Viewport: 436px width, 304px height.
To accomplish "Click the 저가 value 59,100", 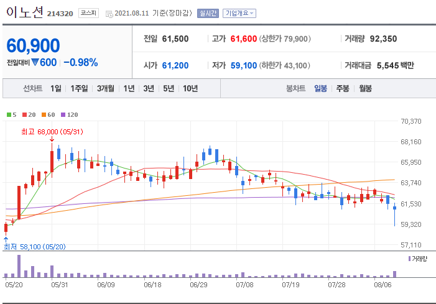I will (244, 65).
